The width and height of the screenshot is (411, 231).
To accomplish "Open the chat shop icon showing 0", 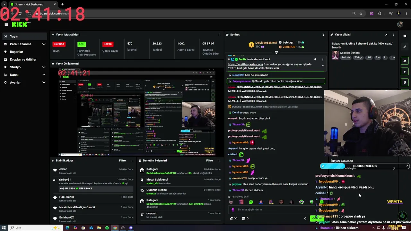I will point(245,218).
